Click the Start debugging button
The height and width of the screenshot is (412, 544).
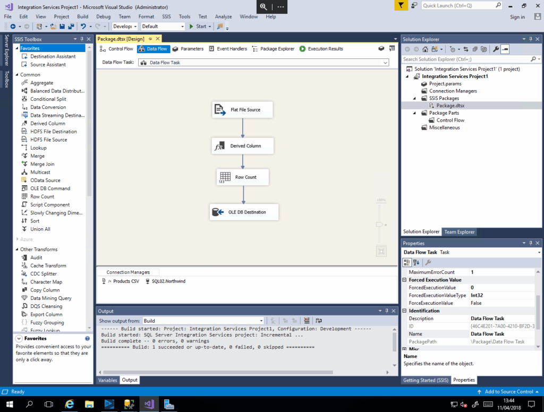coord(199,26)
